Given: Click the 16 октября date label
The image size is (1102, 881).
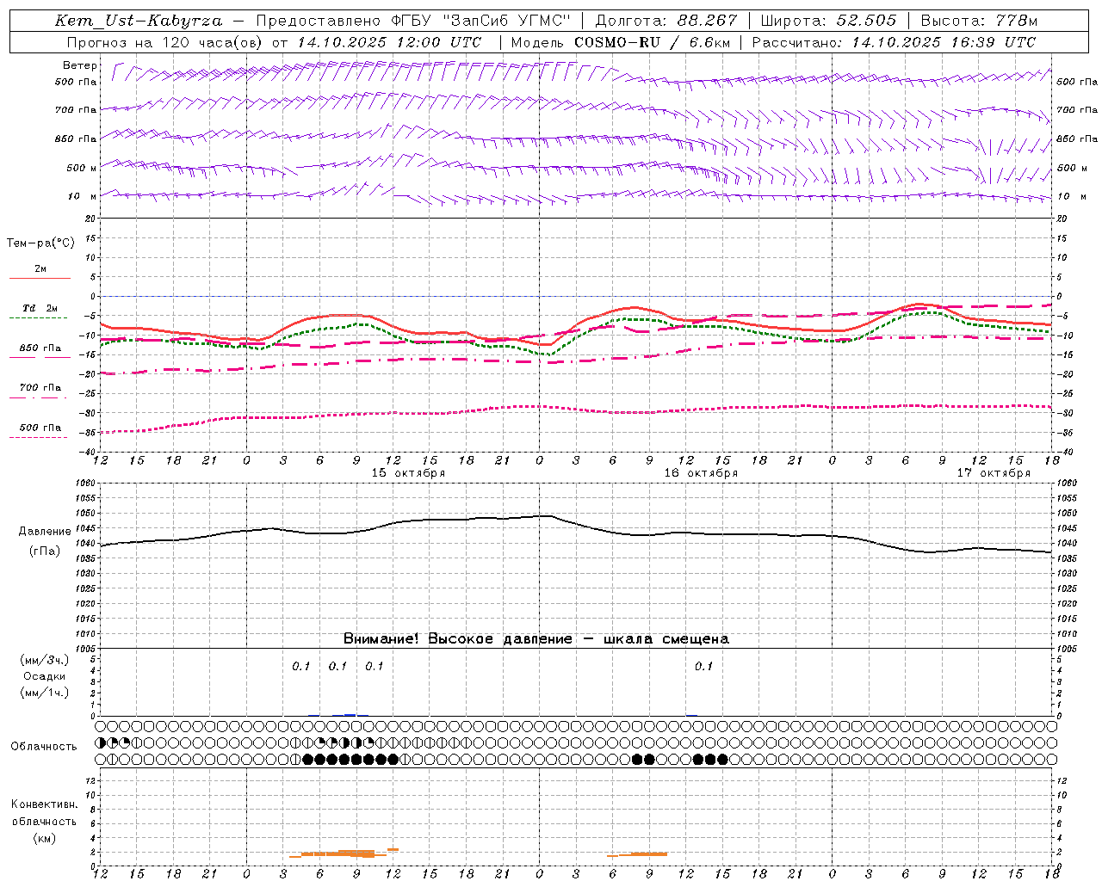Looking at the screenshot, I should pos(701,473).
